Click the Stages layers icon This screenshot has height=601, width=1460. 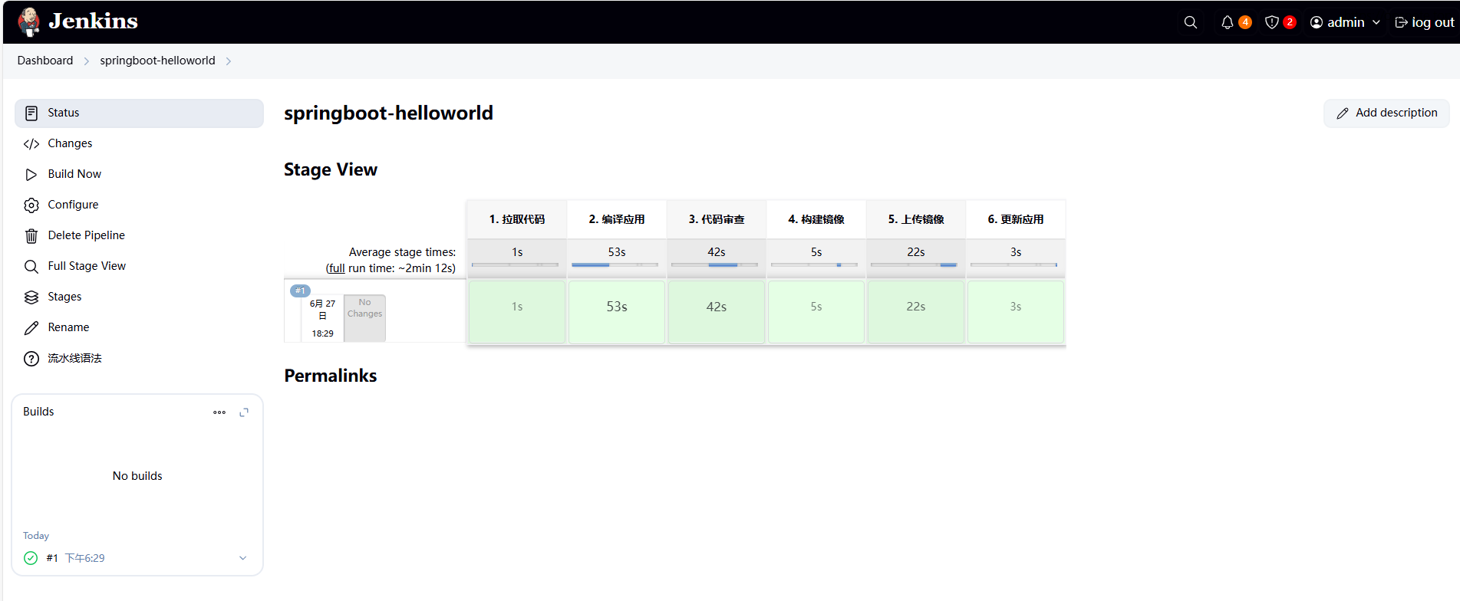[x=31, y=297]
